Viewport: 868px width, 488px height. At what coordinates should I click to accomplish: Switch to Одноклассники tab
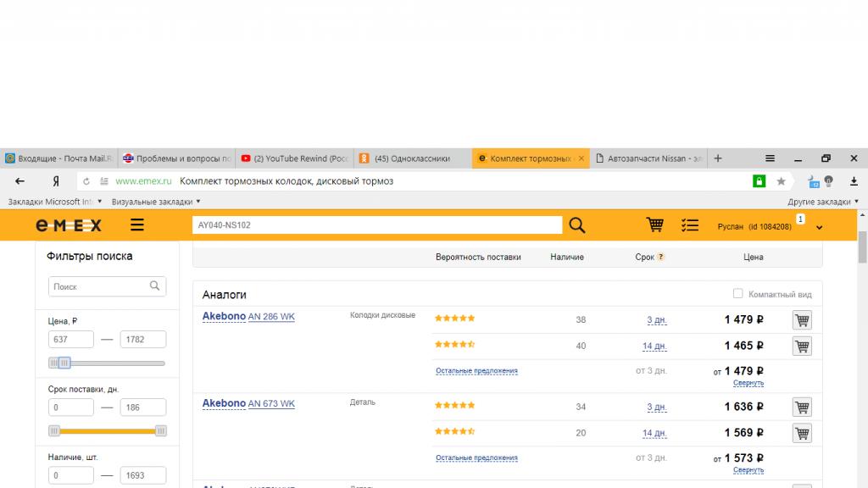413,158
